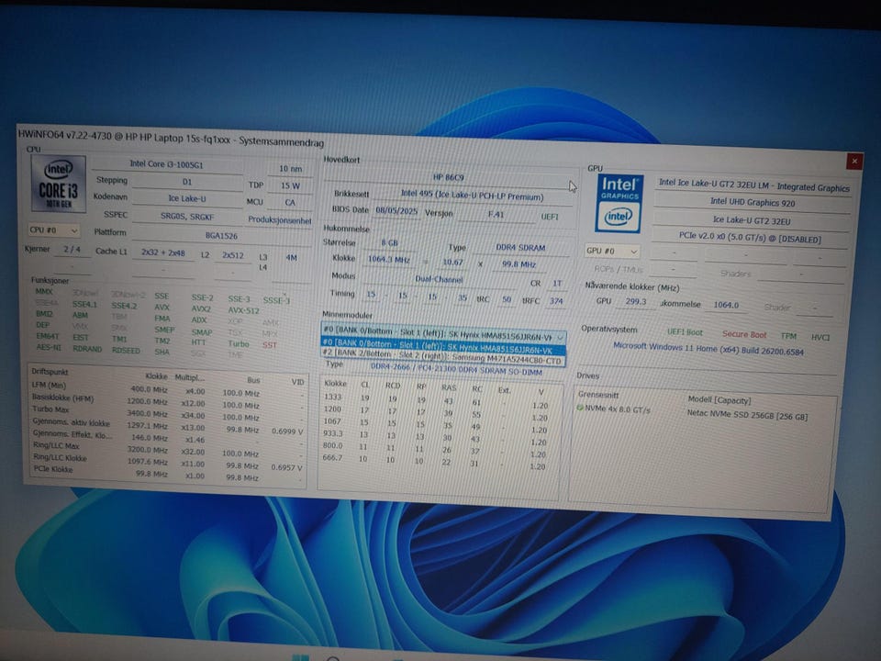The width and height of the screenshot is (881, 661).
Task: Click the Intel UHD Graphics 920 field
Action: tap(753, 202)
